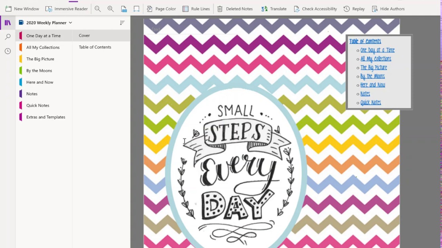This screenshot has height=248, width=442.
Task: Click the page width icon
Action: (136, 9)
